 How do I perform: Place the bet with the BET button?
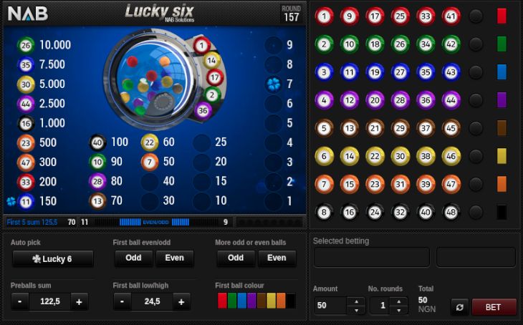click(x=494, y=307)
